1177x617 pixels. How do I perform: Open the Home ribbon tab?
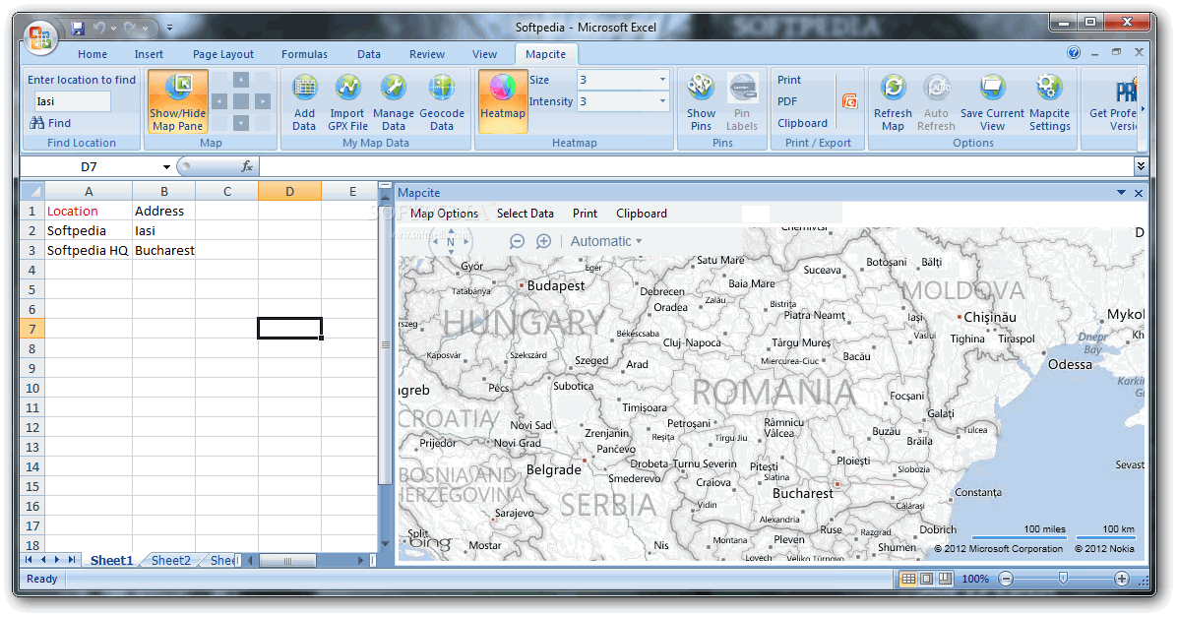93,54
